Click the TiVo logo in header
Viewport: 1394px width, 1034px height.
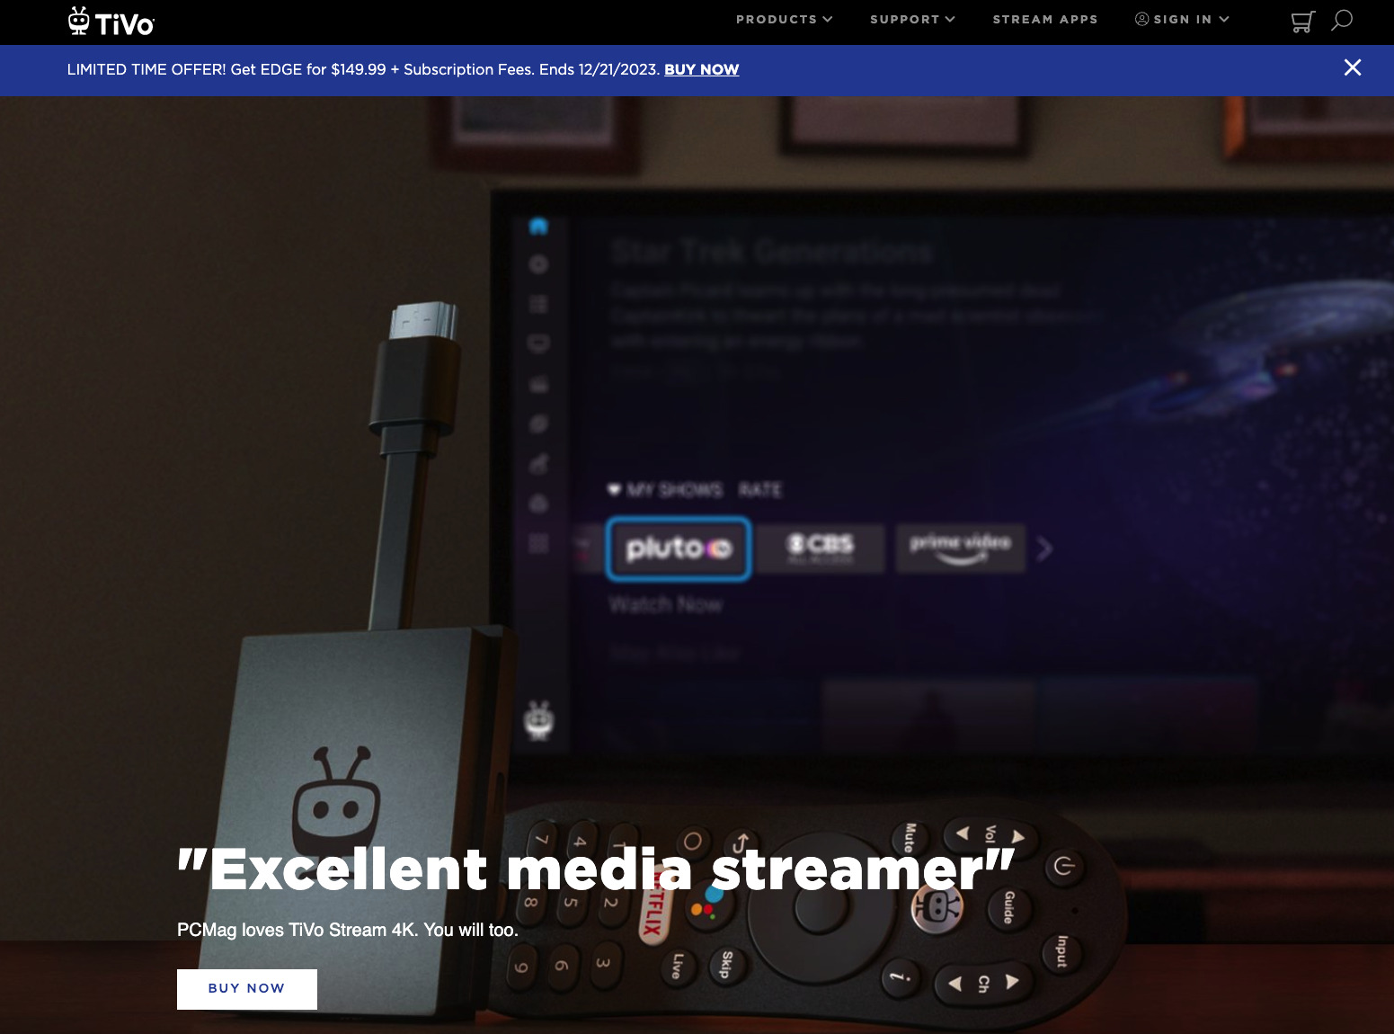111,22
